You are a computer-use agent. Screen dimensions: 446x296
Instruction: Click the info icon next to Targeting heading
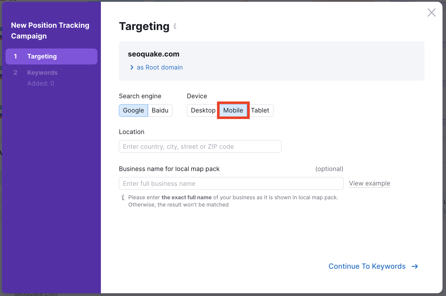click(x=175, y=26)
